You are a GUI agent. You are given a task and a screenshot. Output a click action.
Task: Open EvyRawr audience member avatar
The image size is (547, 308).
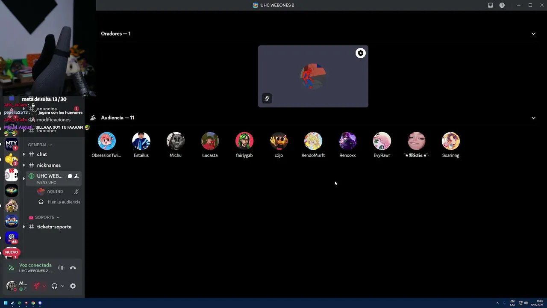coord(382,141)
